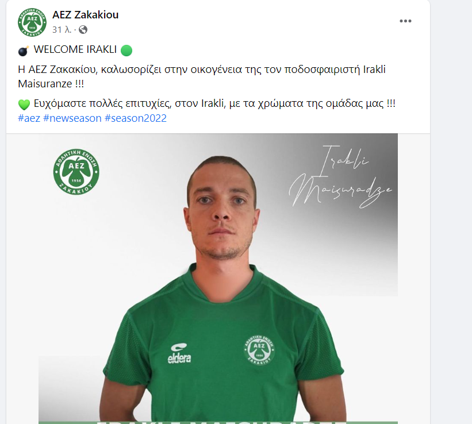Click the WELCOME IRAKLI headline text
Image resolution: width=472 pixels, height=424 pixels.
(75, 49)
